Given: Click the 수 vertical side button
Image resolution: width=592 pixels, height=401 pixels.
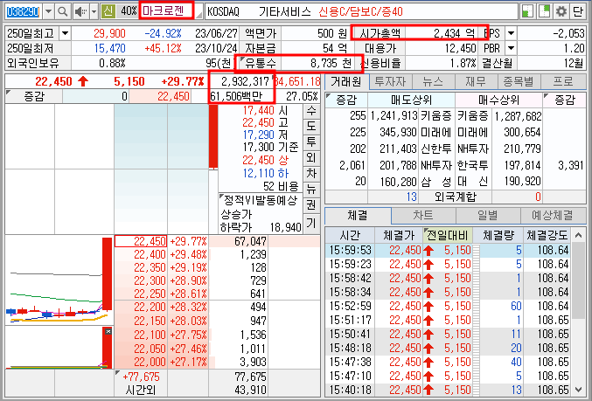Looking at the screenshot, I should click(311, 111).
